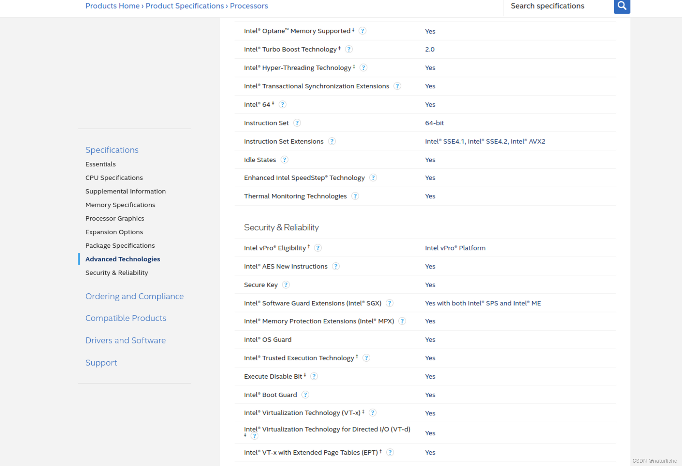Viewport: 682px width, 466px height.
Task: Expand the Ordering and Compliance section
Action: pos(135,296)
